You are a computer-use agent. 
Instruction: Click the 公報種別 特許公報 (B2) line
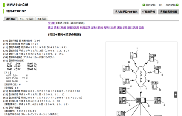coord(21,44)
